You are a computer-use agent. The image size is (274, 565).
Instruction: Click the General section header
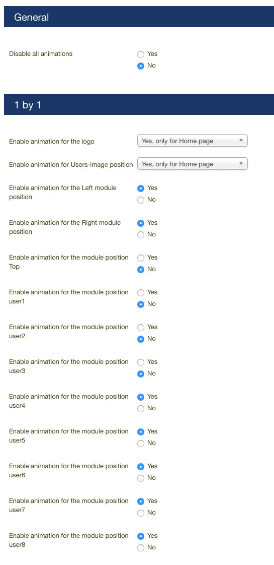(x=139, y=17)
